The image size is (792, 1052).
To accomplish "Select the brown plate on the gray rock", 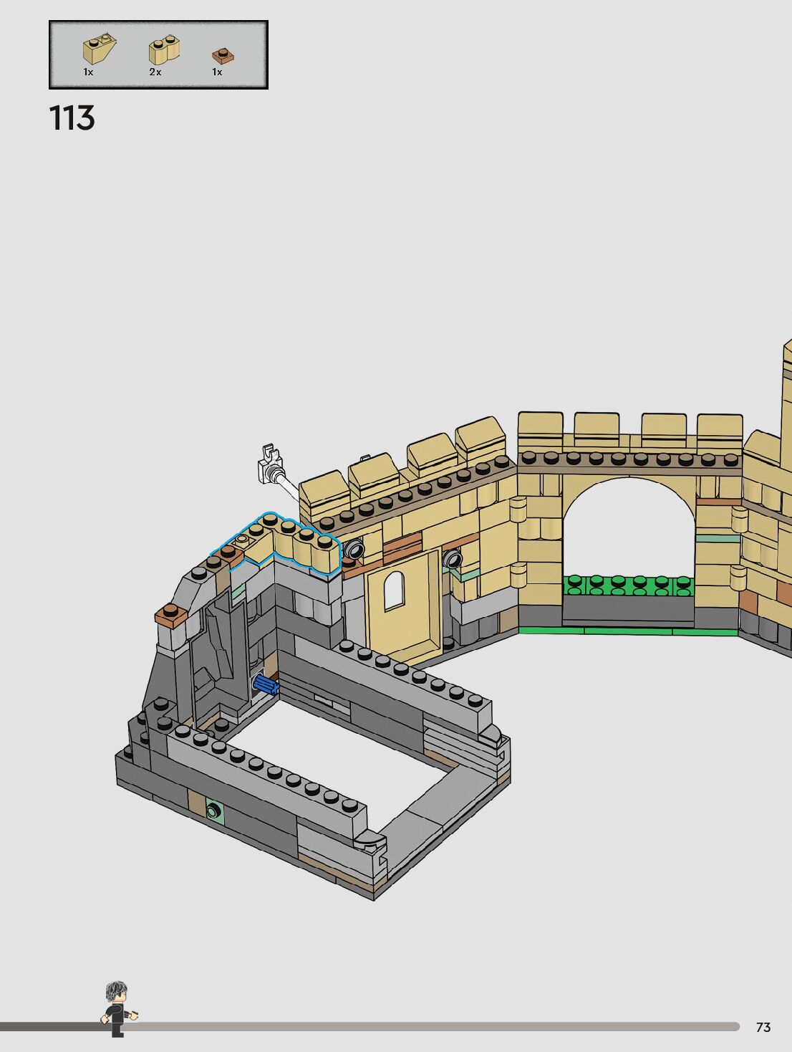I will click(172, 616).
